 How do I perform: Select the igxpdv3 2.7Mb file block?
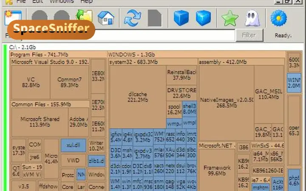[x=143, y=153]
